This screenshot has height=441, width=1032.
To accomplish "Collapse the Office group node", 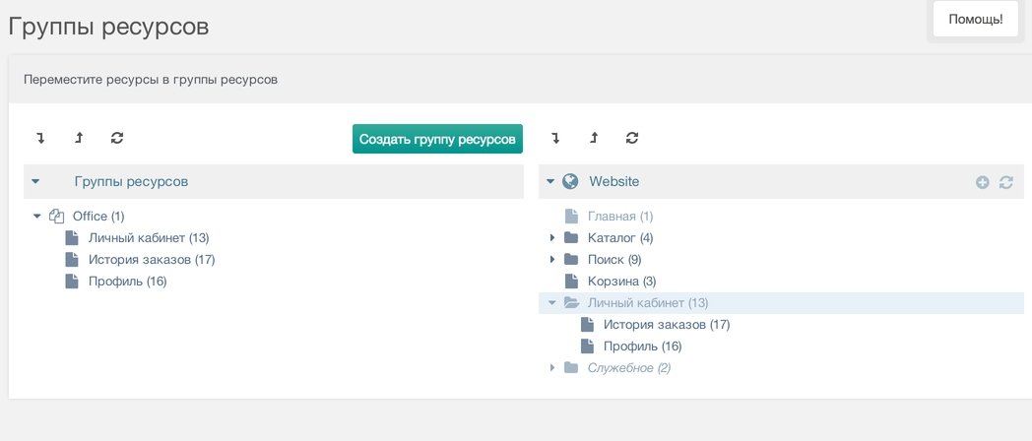I will [x=37, y=216].
